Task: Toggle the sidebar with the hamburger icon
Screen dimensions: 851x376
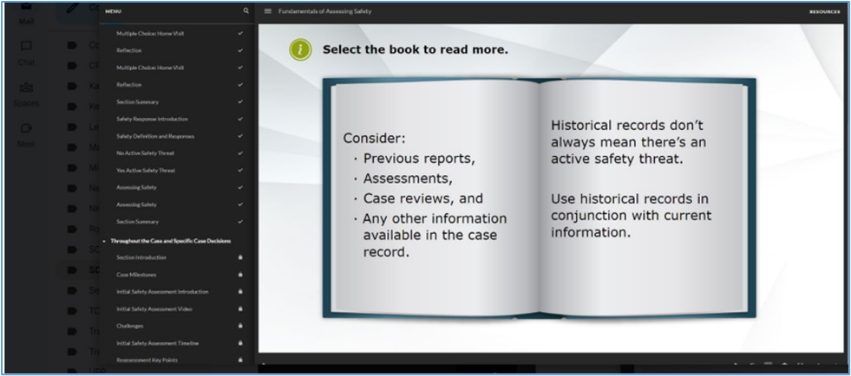Action: (x=267, y=11)
